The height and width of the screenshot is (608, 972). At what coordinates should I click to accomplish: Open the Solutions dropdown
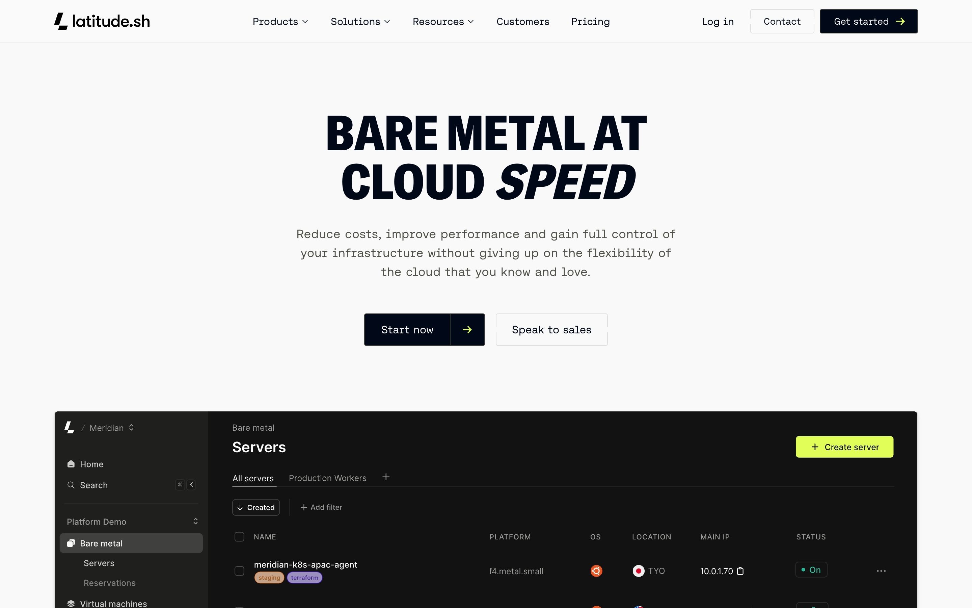tap(360, 22)
